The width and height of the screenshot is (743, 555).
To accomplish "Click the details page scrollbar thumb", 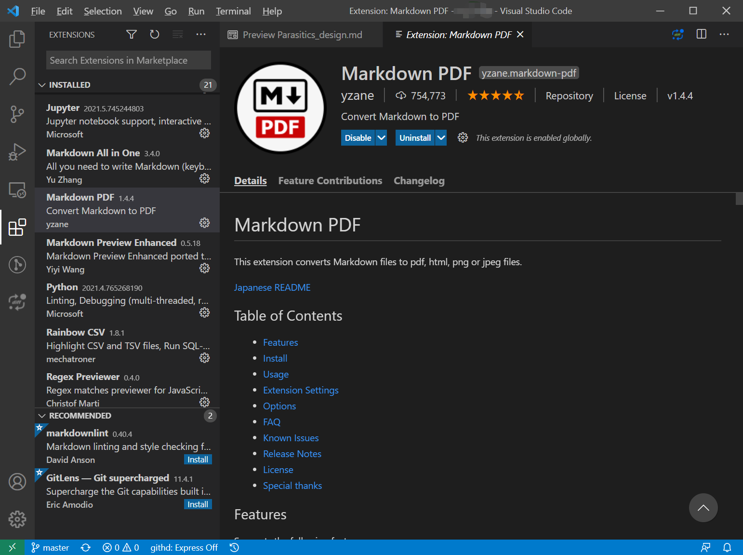I will click(x=739, y=199).
